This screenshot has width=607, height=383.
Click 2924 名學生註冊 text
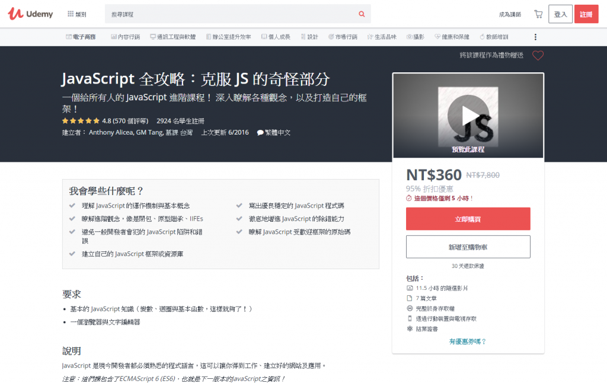pyautogui.click(x=180, y=121)
